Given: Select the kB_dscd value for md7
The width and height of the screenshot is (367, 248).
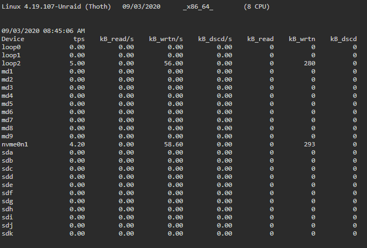Looking at the screenshot, I should [355, 120].
